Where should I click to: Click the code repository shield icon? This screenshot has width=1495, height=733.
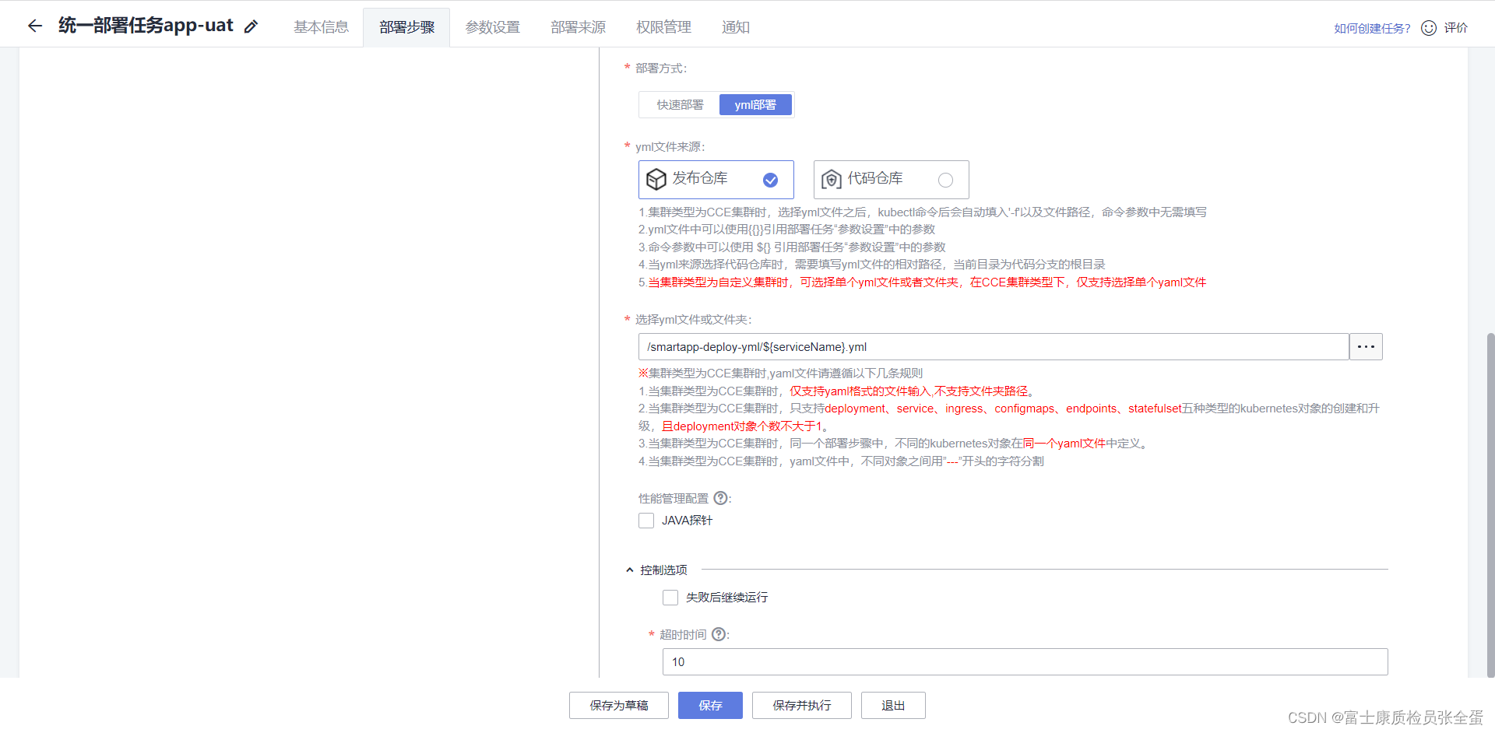(831, 179)
